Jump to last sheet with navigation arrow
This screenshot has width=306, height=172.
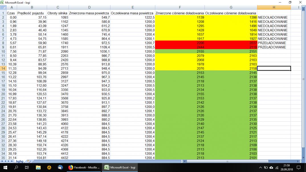pyautogui.click(x=12, y=161)
